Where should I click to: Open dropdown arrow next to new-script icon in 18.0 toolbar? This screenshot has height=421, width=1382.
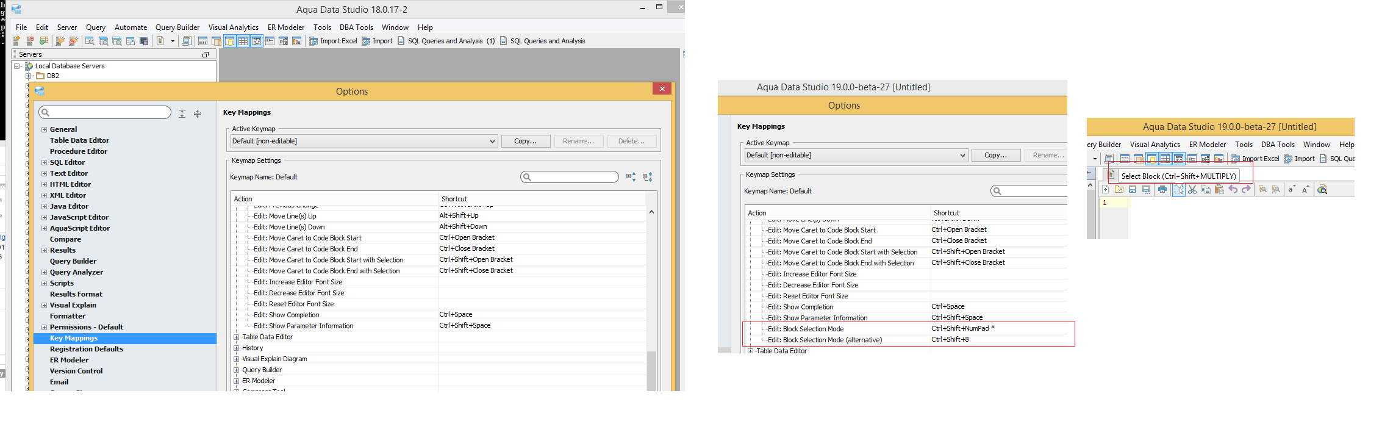tap(173, 41)
